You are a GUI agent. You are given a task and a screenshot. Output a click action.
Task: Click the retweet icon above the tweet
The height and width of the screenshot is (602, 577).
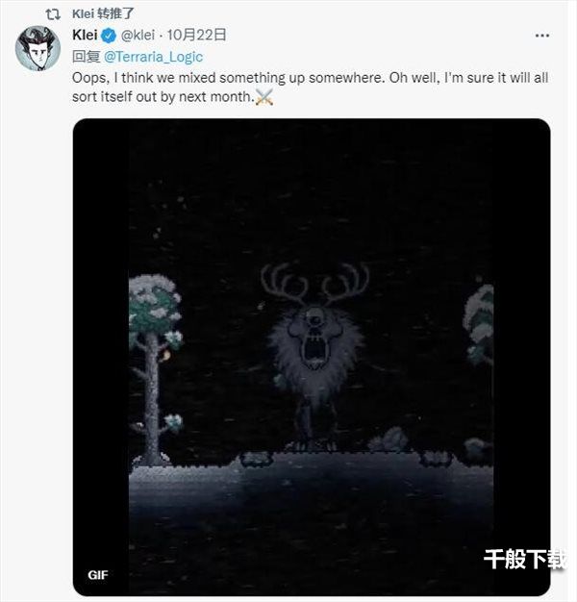coord(54,13)
